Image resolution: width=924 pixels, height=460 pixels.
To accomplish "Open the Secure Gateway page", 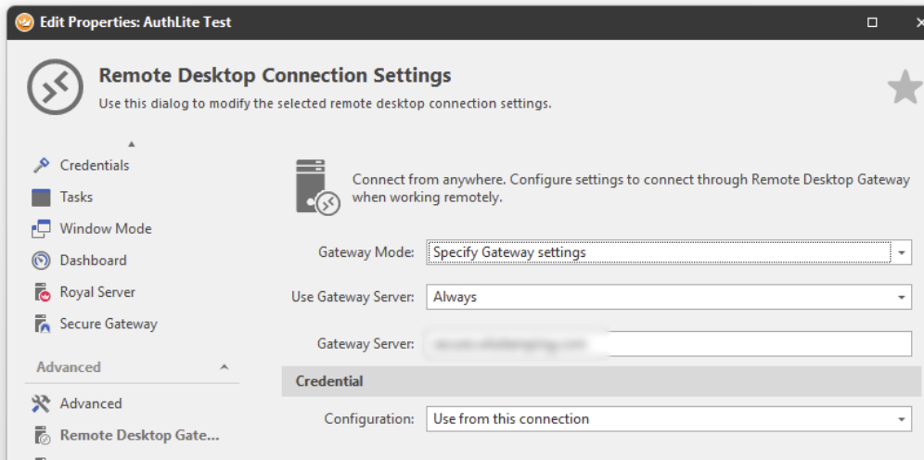I will 109,324.
